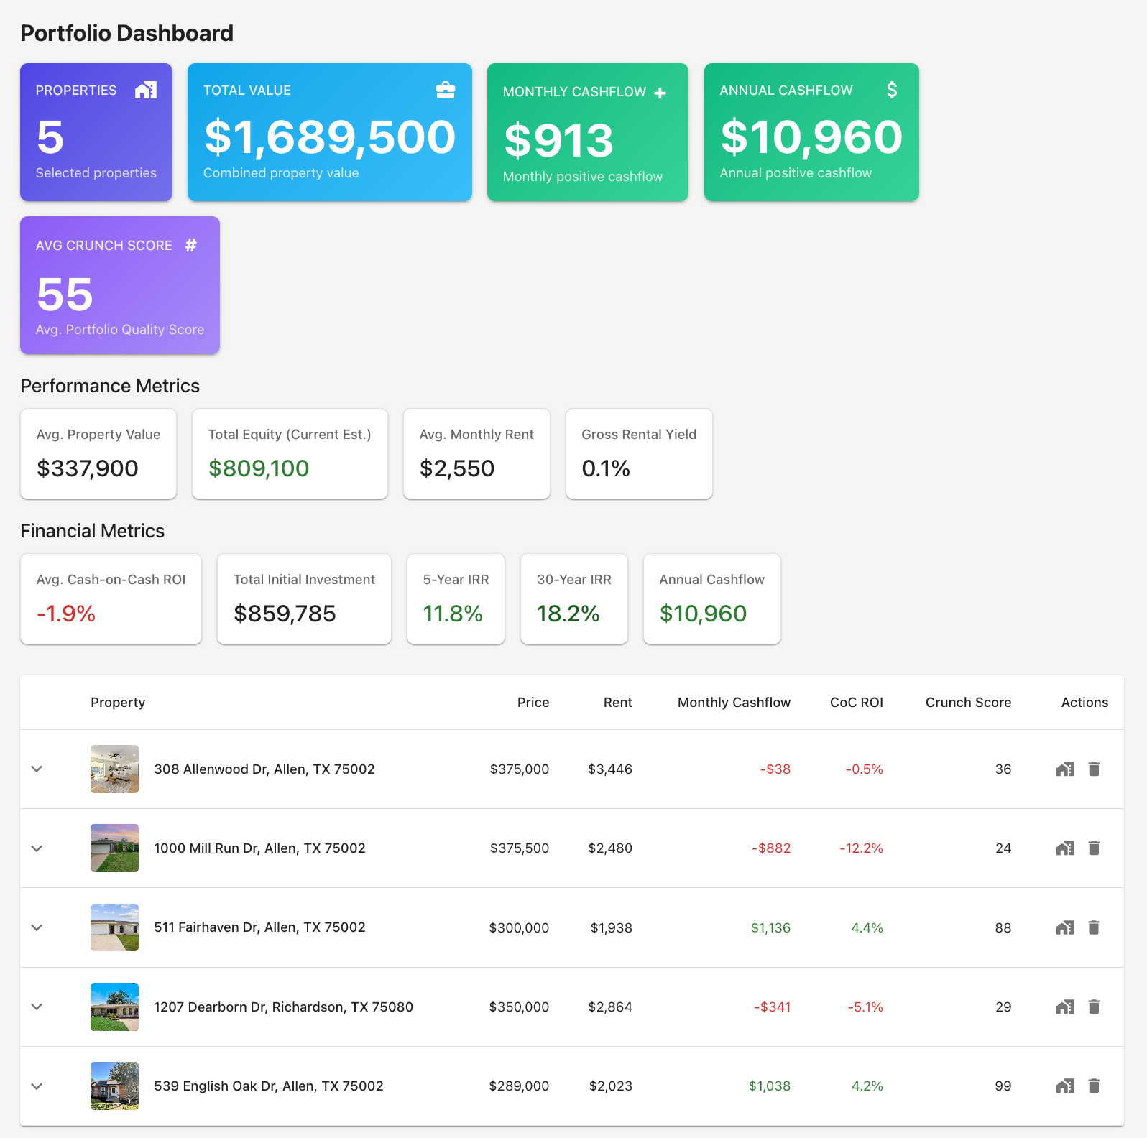Remove 511 Fairhaven Dr using trash icon
Viewport: 1147px width, 1138px height.
(1094, 927)
